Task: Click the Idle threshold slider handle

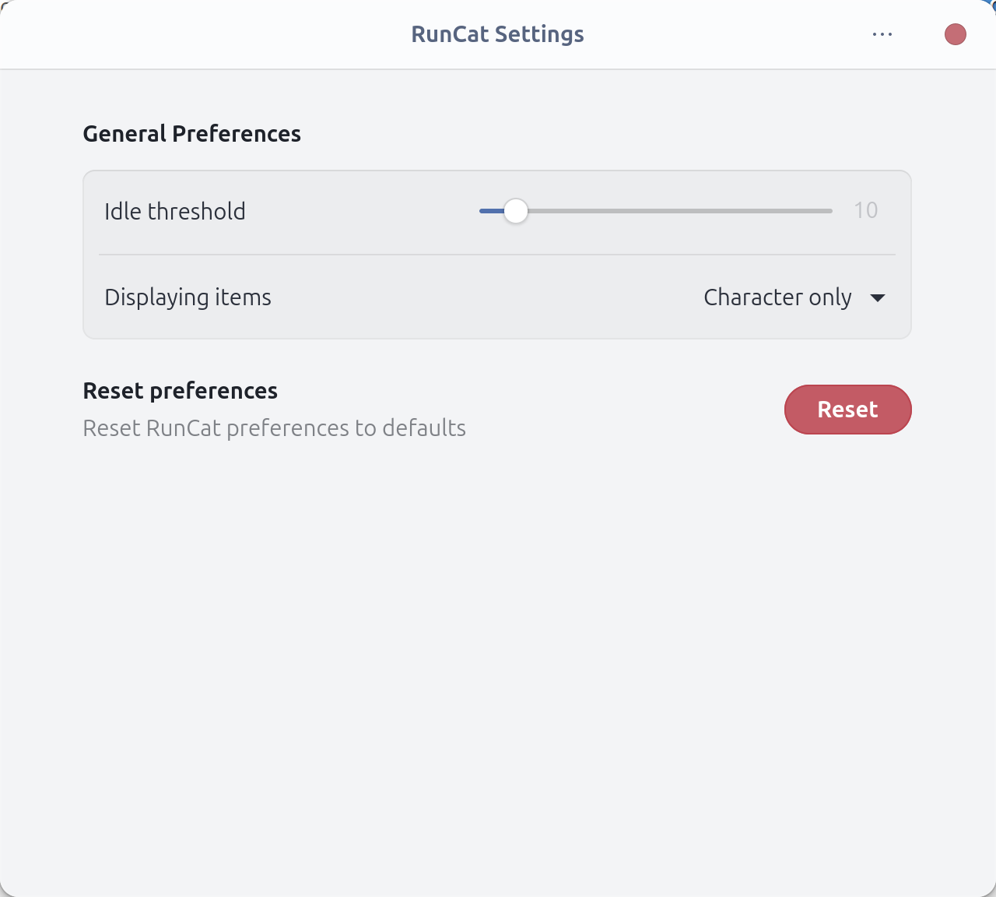Action: click(x=515, y=211)
